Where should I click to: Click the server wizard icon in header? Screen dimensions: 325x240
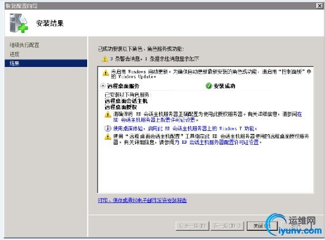18,22
